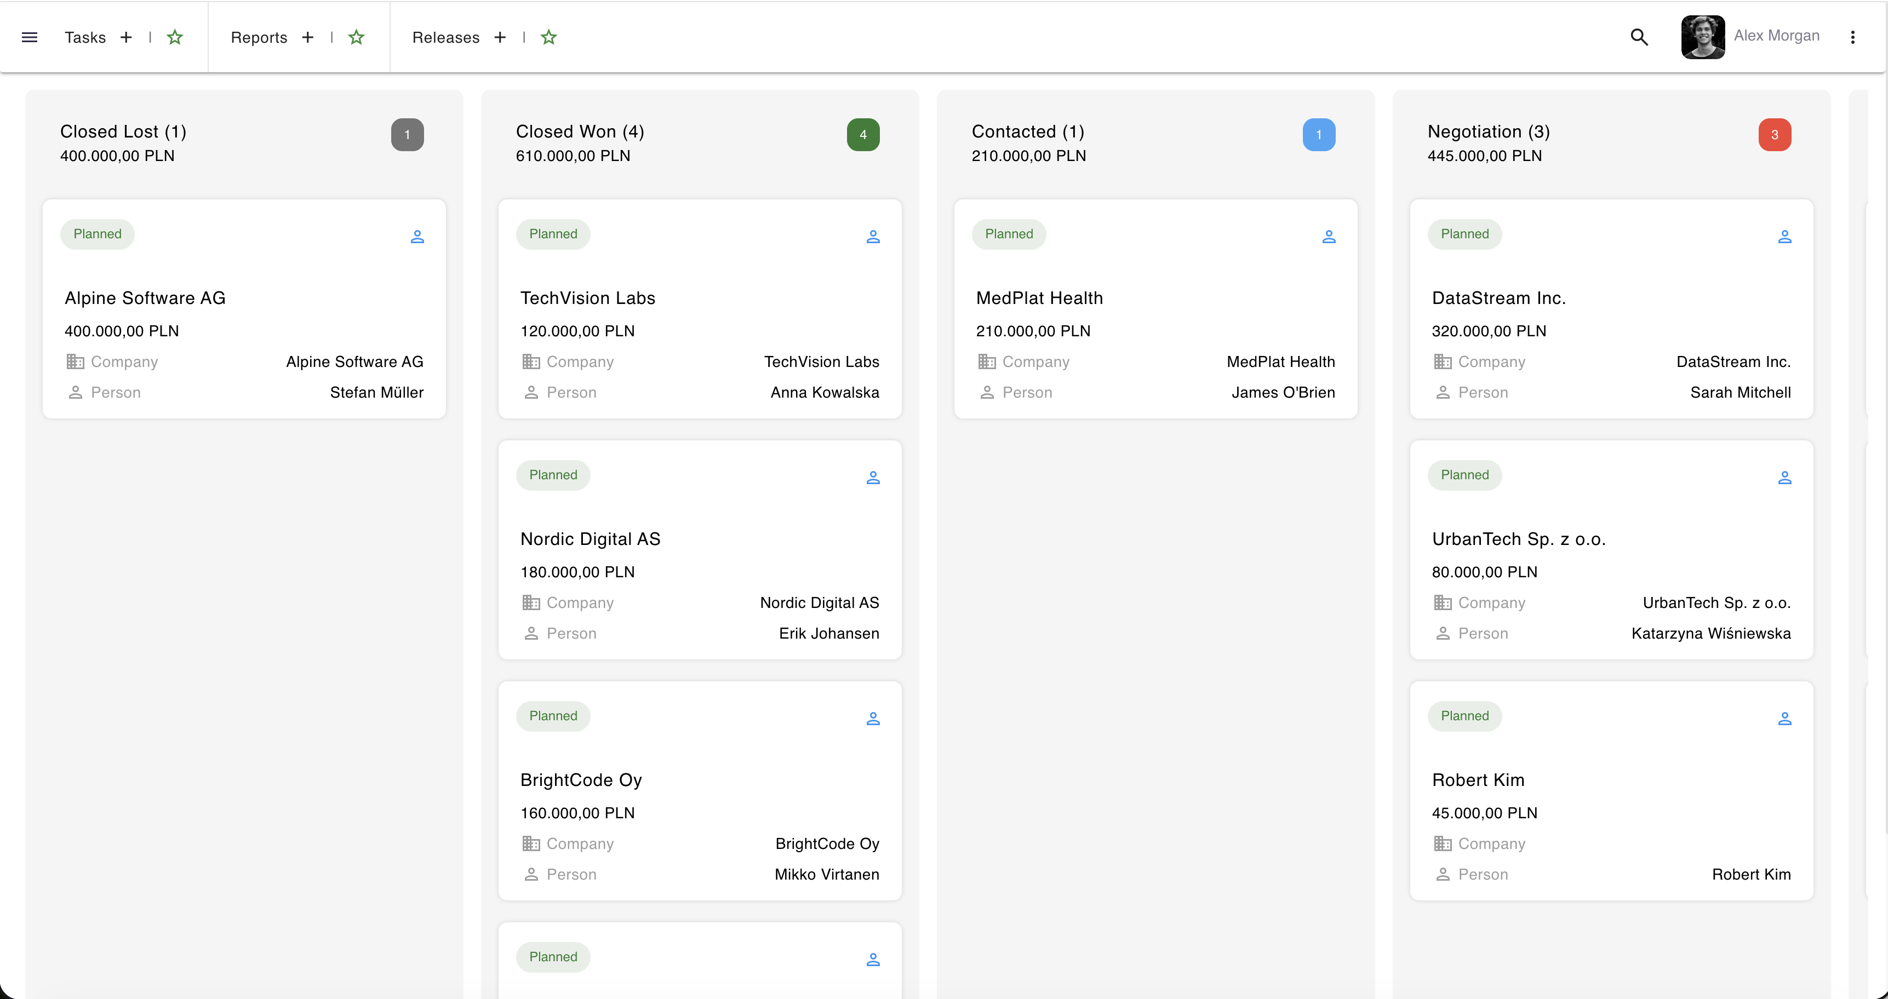Image resolution: width=1888 pixels, height=999 pixels.
Task: Open the TechVision Labs deal title
Action: (588, 298)
